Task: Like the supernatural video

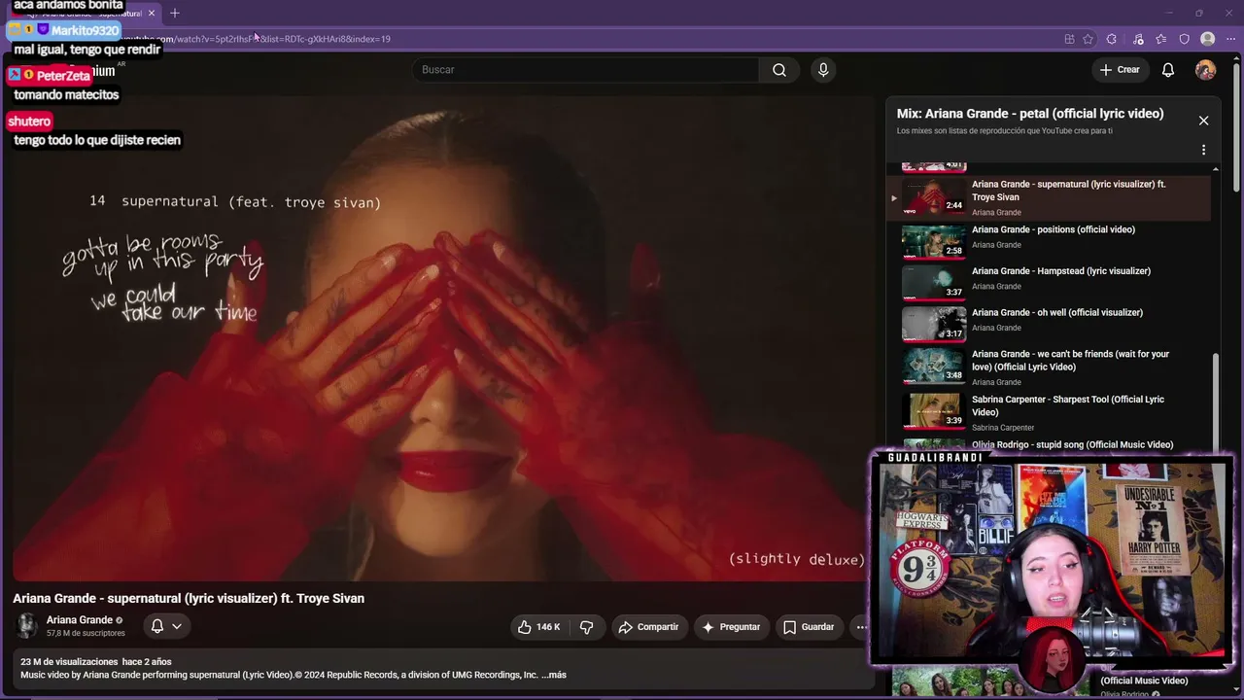Action: tap(537, 627)
